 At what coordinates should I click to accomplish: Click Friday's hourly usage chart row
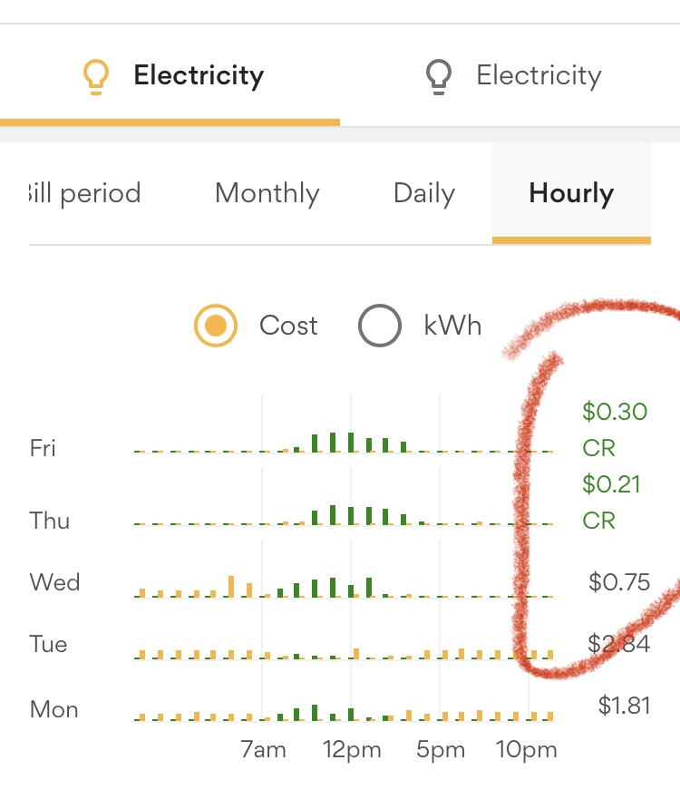click(x=343, y=442)
